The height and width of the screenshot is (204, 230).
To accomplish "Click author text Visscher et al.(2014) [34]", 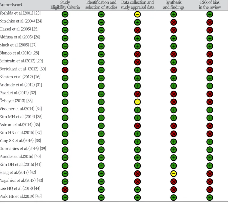I will click(21, 109).
